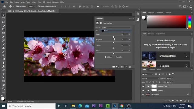This screenshot has height=109, width=194.
Task: Open the Fundamental Skills tutorial
Action: [166, 56]
